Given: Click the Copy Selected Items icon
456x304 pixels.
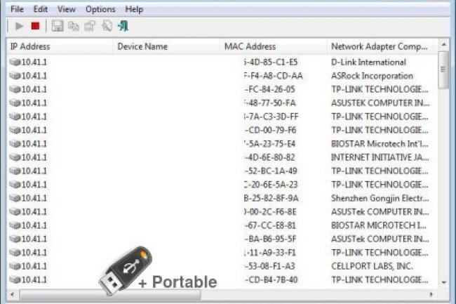Looking at the screenshot, I should [74, 26].
